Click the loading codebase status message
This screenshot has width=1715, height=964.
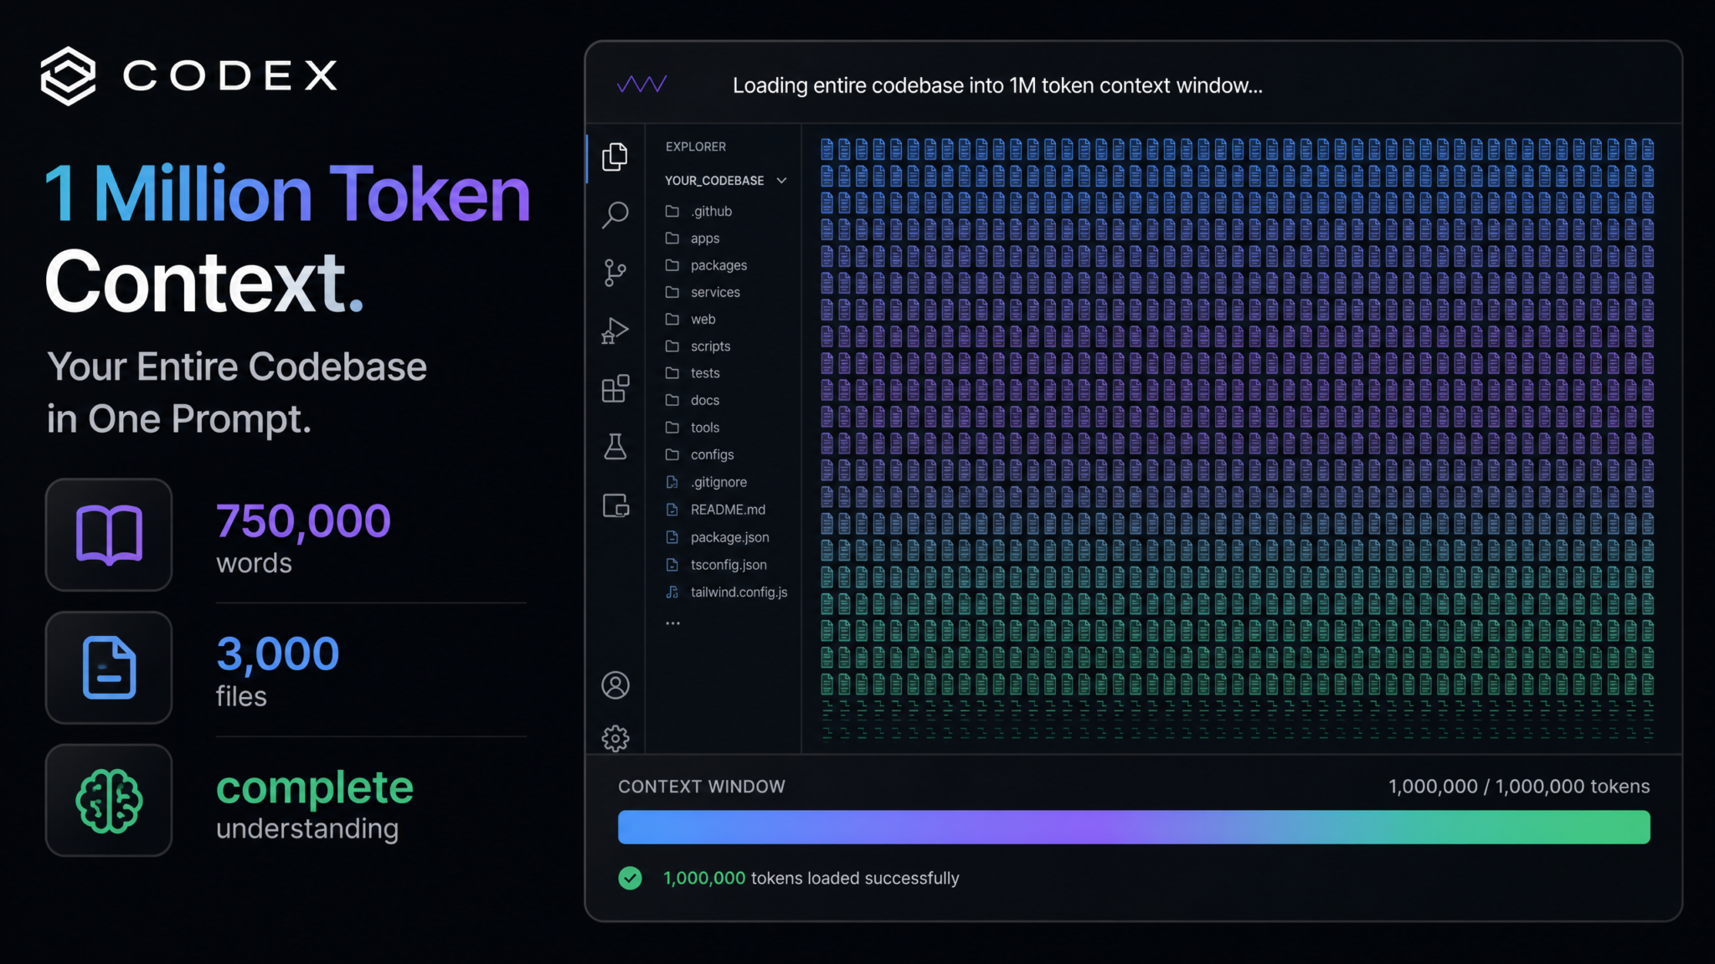(997, 85)
